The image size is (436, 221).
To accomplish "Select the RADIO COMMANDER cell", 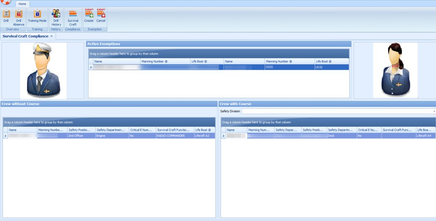I will [x=175, y=136].
